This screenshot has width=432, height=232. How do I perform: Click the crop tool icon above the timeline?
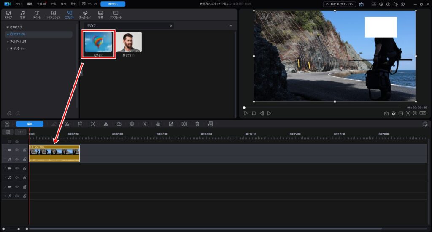click(79, 124)
